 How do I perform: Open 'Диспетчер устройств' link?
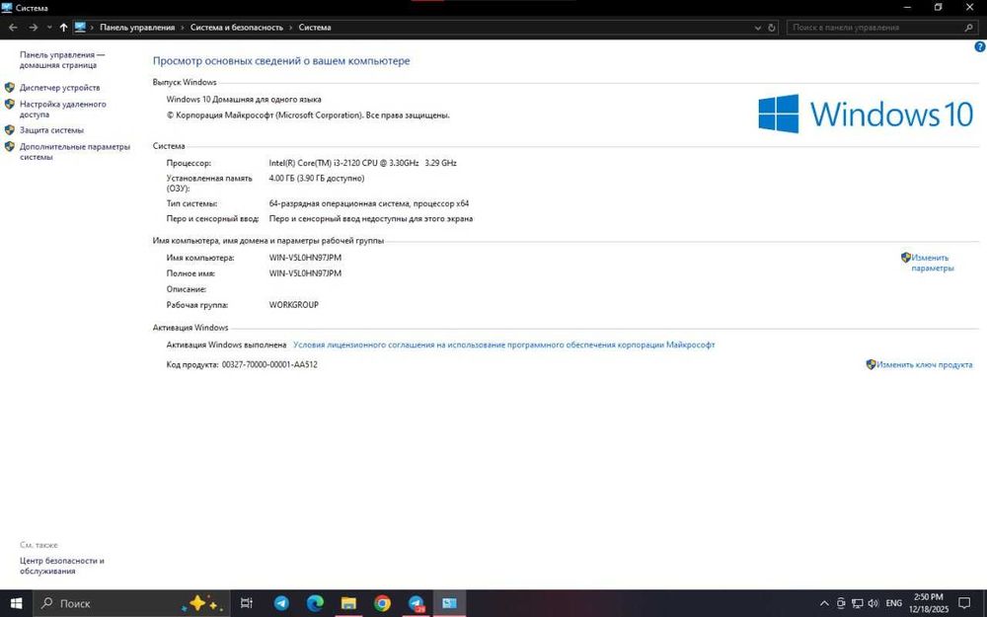coord(60,88)
